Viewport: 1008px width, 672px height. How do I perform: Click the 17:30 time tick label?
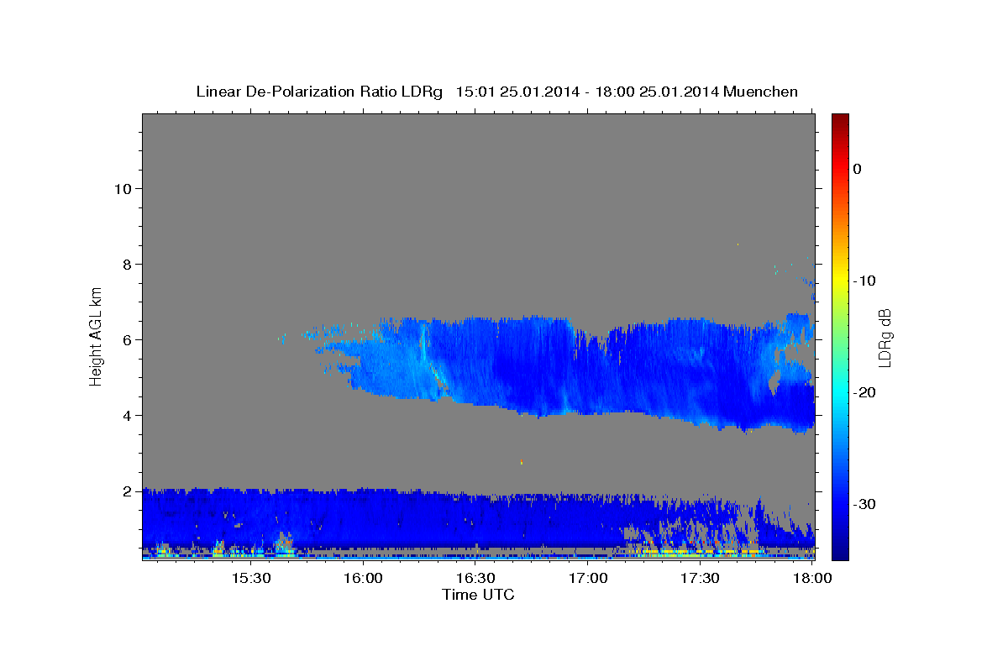700,579
